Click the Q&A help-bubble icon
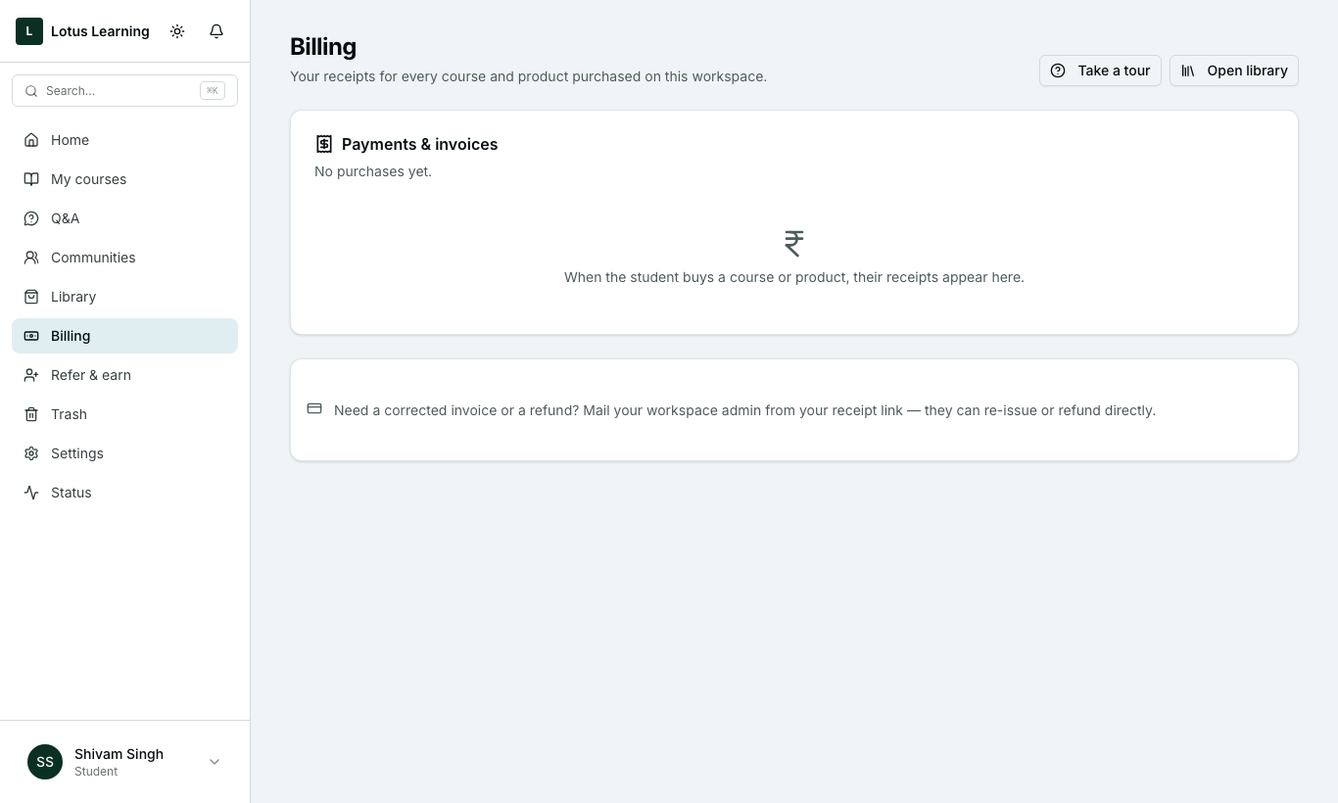Screen dimensions: 1338x803 [31, 218]
